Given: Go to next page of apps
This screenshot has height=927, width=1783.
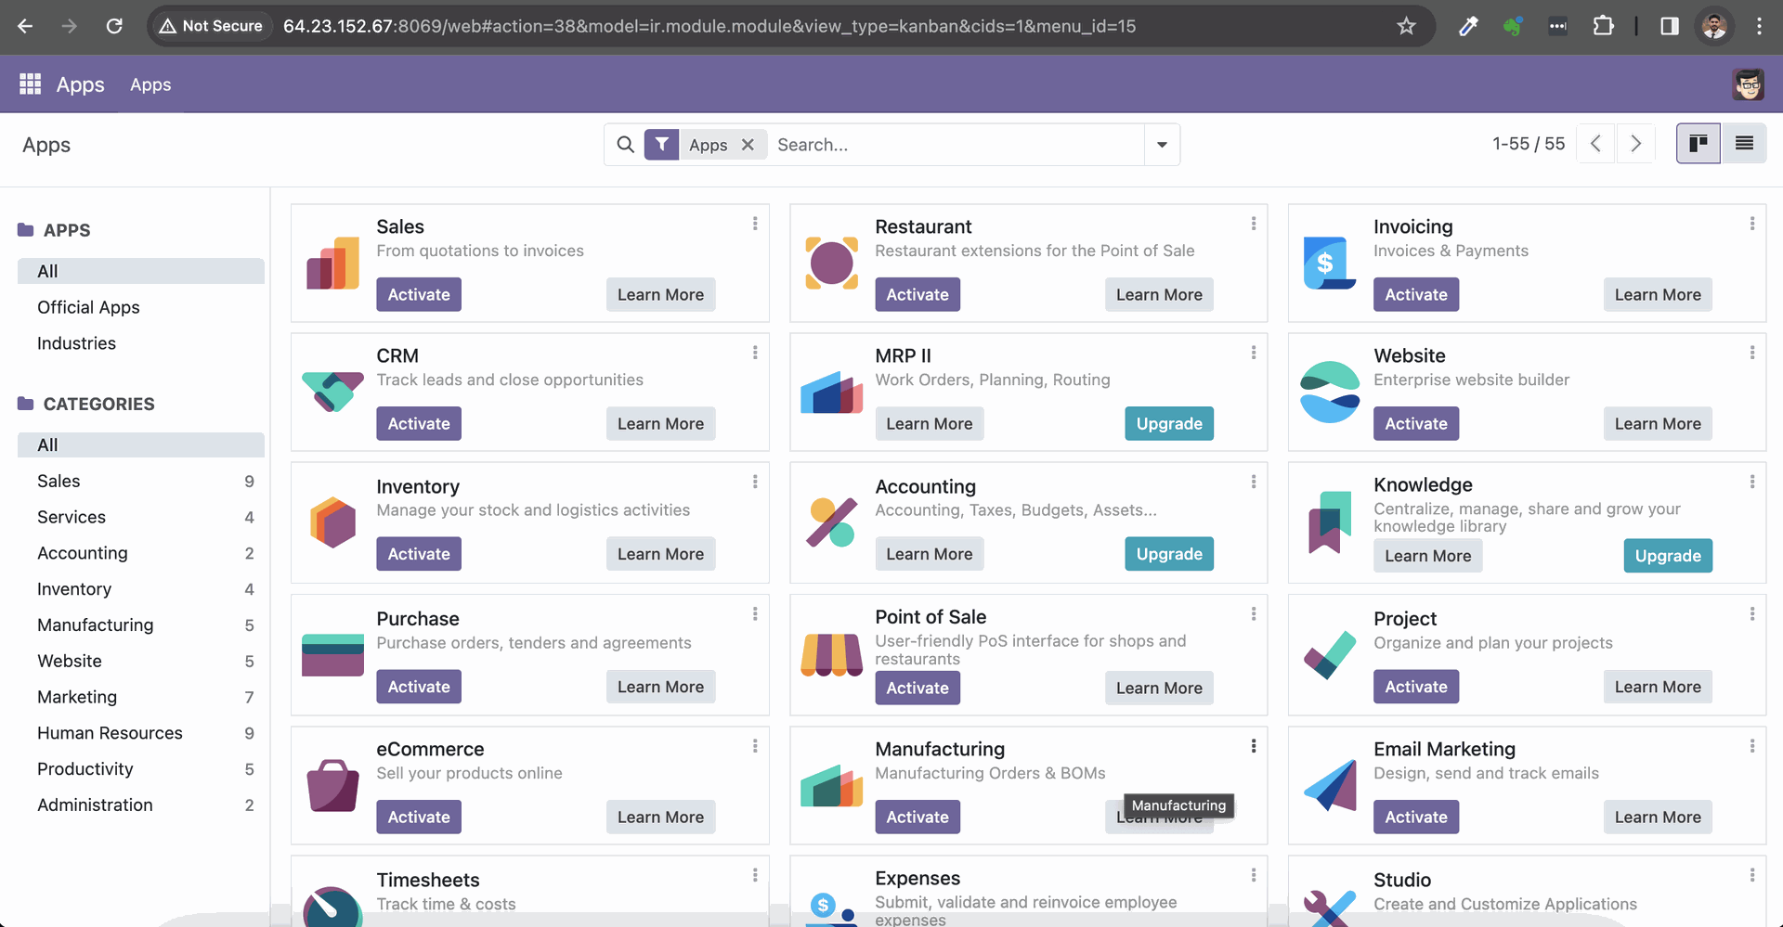Looking at the screenshot, I should click(x=1635, y=144).
